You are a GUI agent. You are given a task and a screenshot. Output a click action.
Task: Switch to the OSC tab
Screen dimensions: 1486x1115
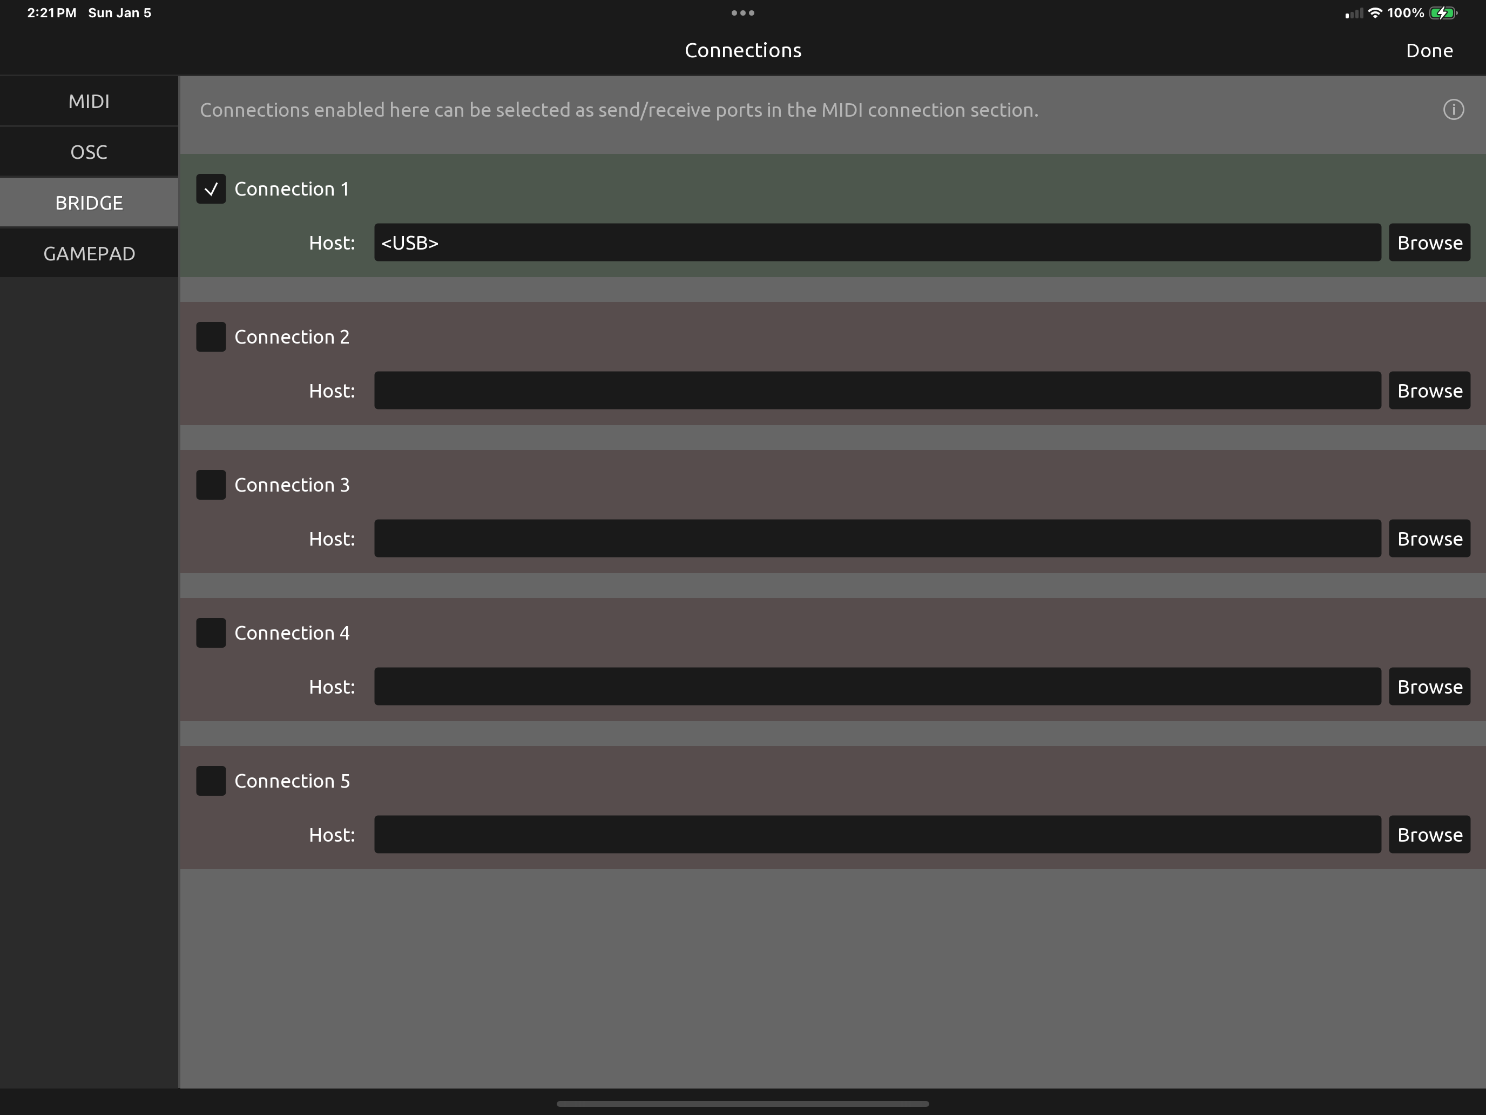click(89, 152)
